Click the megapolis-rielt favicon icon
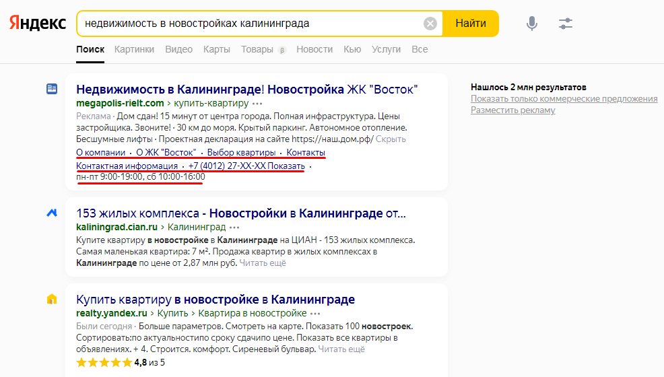This screenshot has width=664, height=377. pyautogui.click(x=52, y=89)
